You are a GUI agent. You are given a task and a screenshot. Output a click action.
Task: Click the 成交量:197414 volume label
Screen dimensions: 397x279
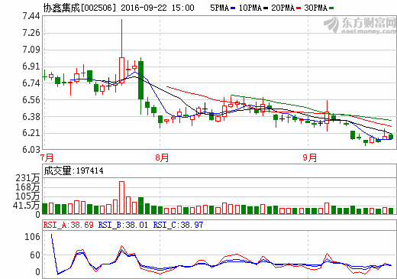click(73, 170)
